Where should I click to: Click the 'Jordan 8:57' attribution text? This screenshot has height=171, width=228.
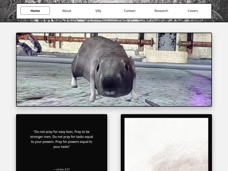point(62,169)
